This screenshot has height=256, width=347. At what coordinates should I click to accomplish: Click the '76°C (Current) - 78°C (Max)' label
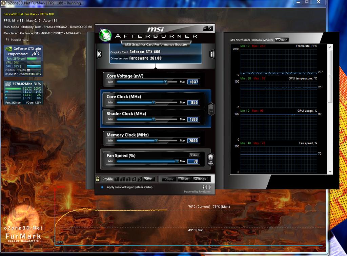(209, 206)
